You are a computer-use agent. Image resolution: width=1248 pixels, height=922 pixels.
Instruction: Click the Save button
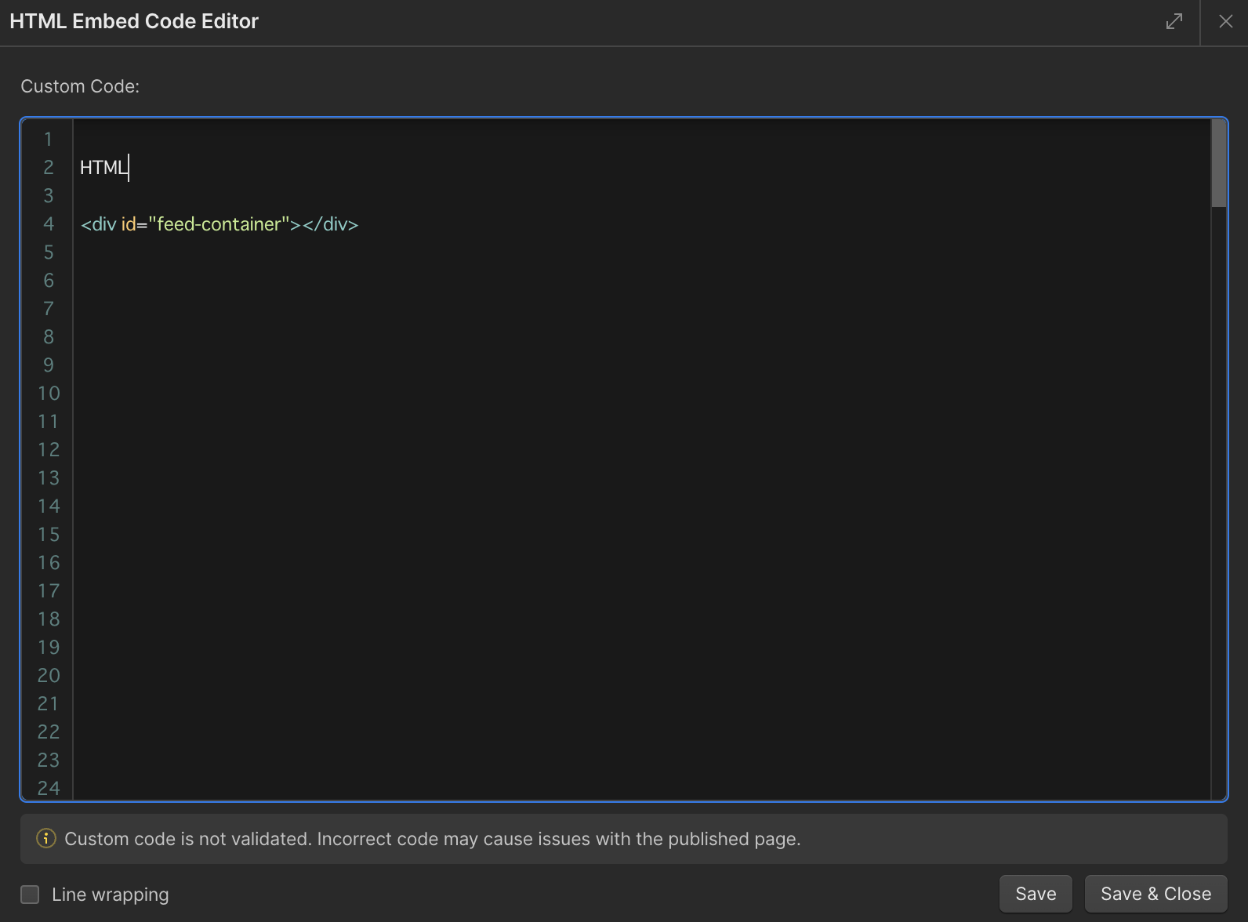pos(1036,894)
